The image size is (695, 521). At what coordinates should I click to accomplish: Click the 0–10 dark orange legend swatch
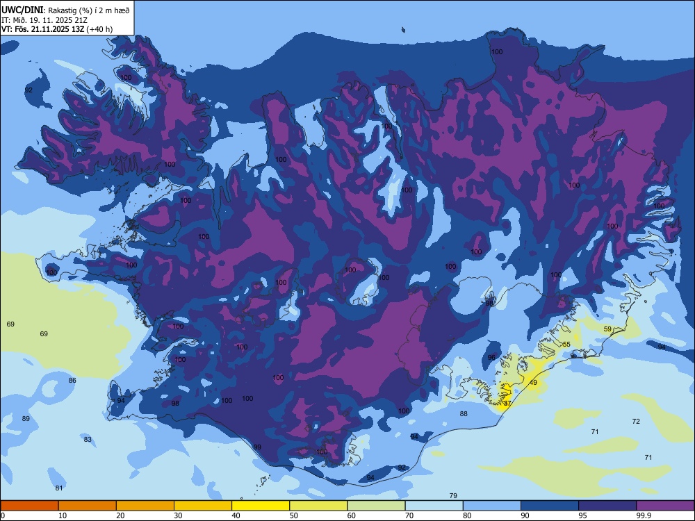[29, 506]
